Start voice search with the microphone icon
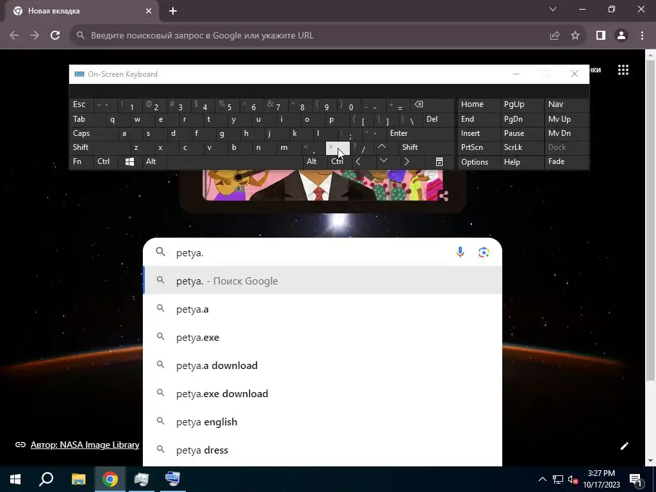Image resolution: width=656 pixels, height=492 pixels. [460, 252]
